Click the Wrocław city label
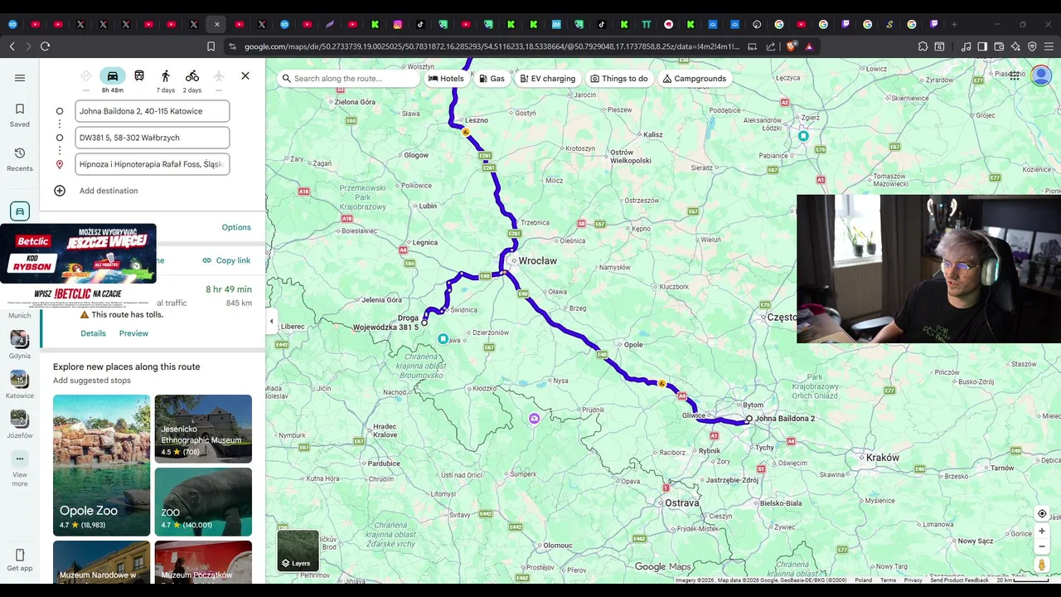This screenshot has height=597, width=1061. coord(537,261)
